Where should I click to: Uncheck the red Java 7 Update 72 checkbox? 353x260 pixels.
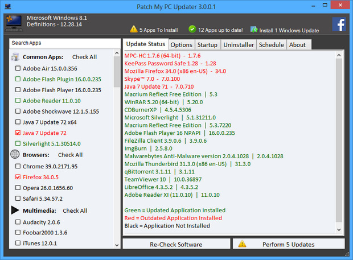[x=18, y=133]
